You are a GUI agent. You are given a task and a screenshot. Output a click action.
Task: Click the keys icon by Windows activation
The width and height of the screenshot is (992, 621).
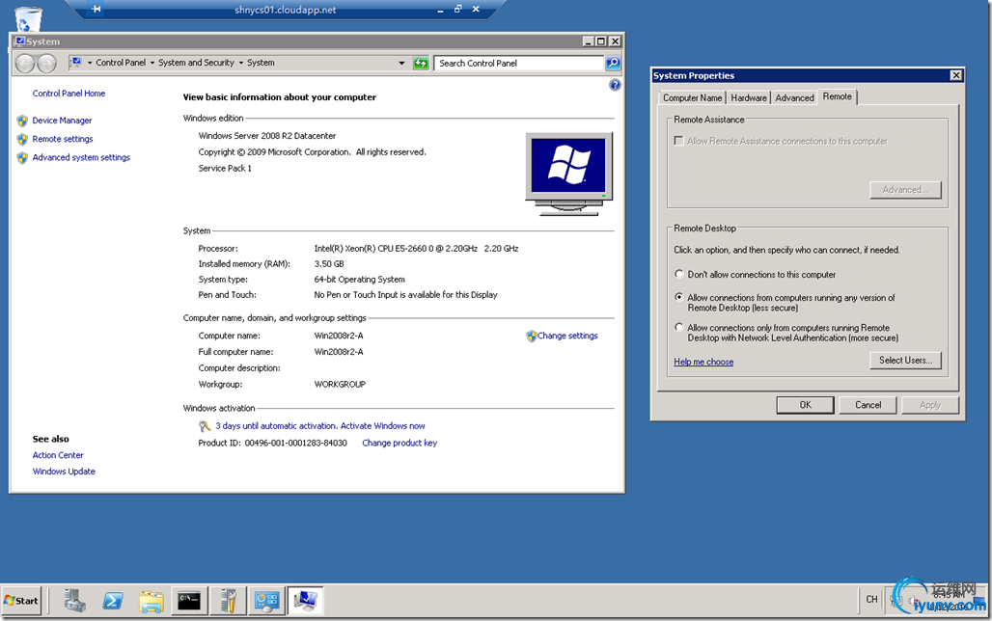[x=205, y=426]
